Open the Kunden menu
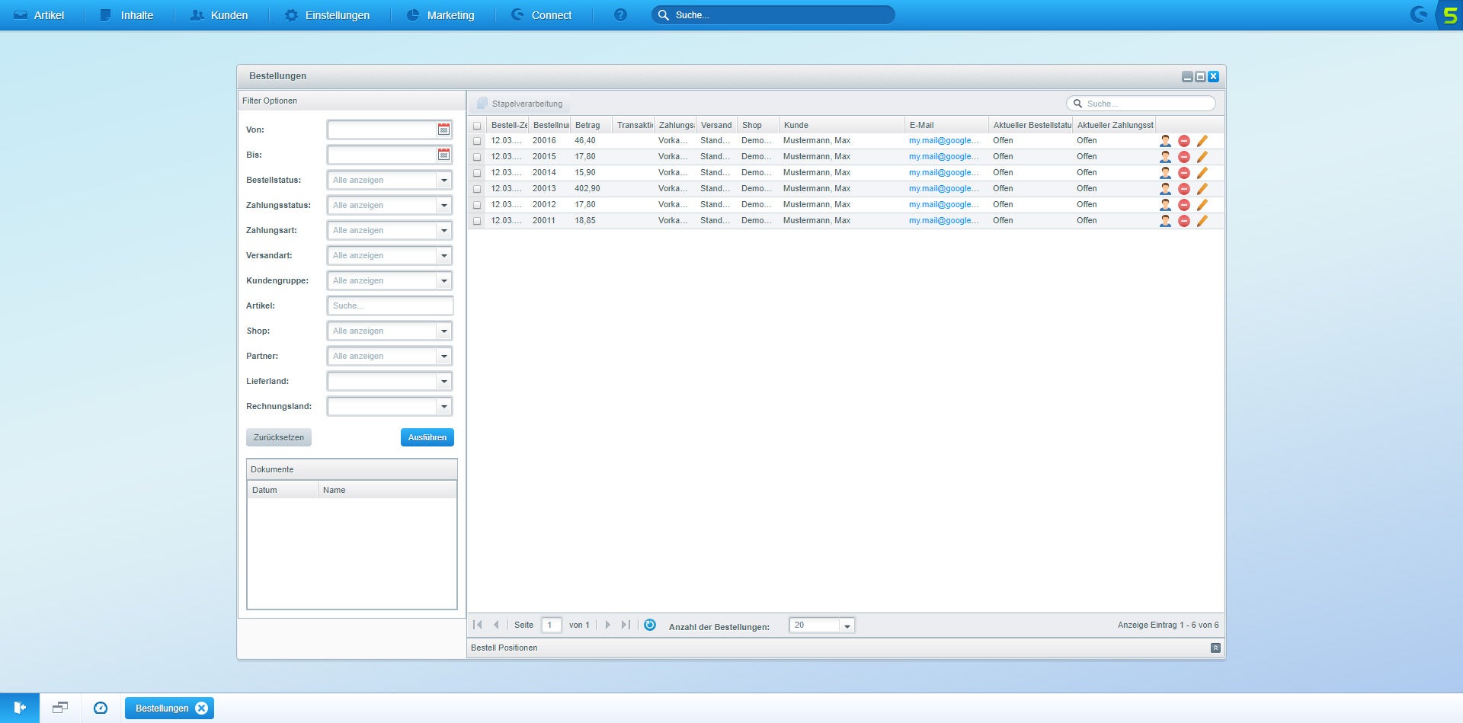Screen dimensions: 1463x723 (x=219, y=14)
